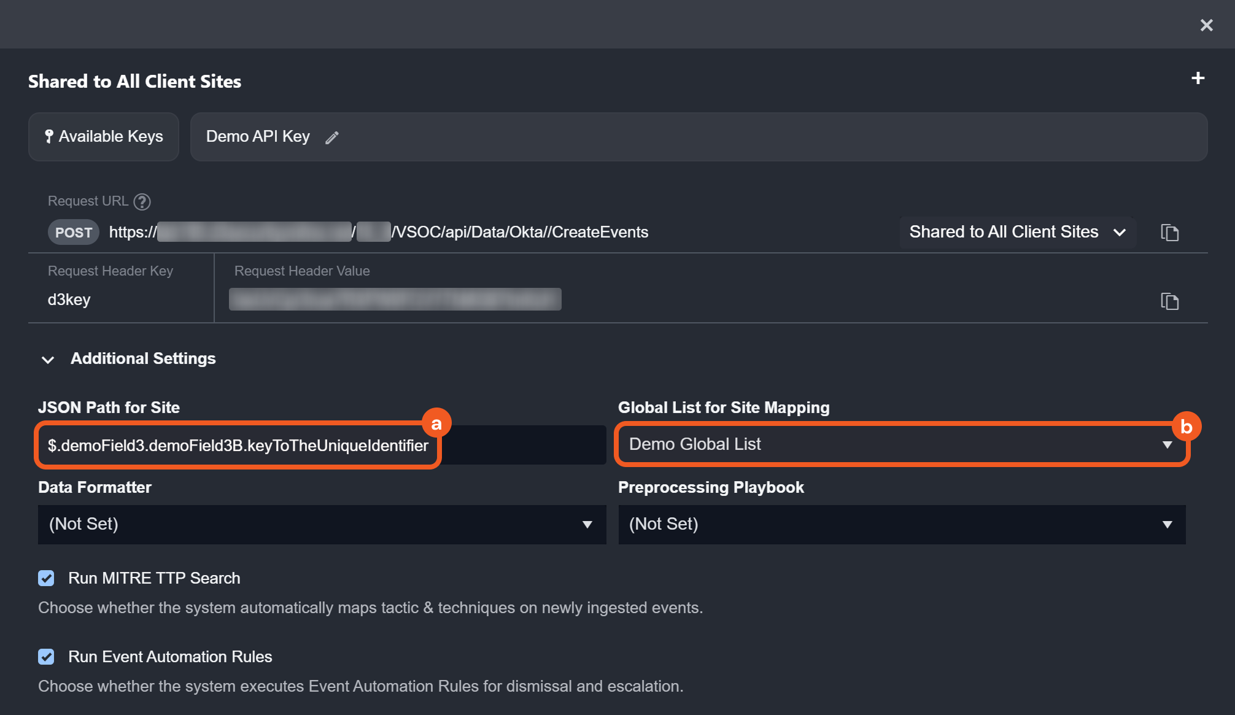Image resolution: width=1235 pixels, height=715 pixels.
Task: Copy the request URL with copy icon
Action: (x=1169, y=233)
